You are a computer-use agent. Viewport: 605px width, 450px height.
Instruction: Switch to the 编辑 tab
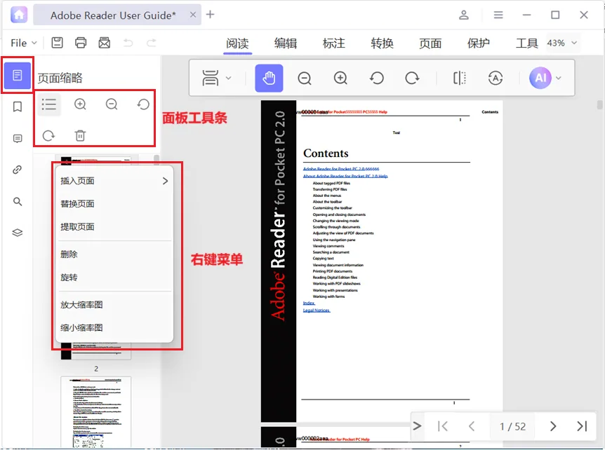click(x=286, y=43)
